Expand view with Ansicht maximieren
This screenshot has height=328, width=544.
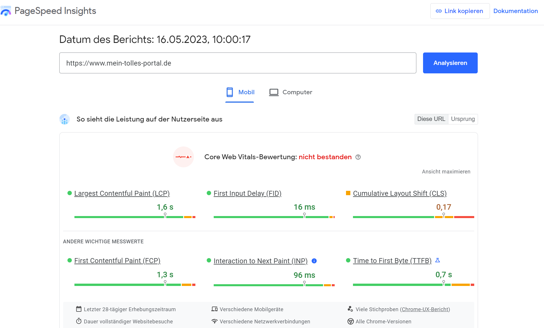(x=446, y=172)
